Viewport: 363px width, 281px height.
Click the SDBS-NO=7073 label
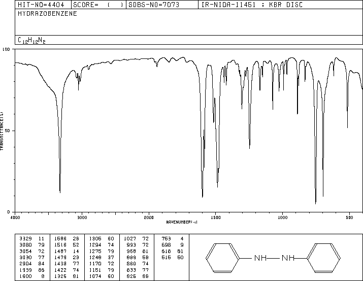[154, 5]
